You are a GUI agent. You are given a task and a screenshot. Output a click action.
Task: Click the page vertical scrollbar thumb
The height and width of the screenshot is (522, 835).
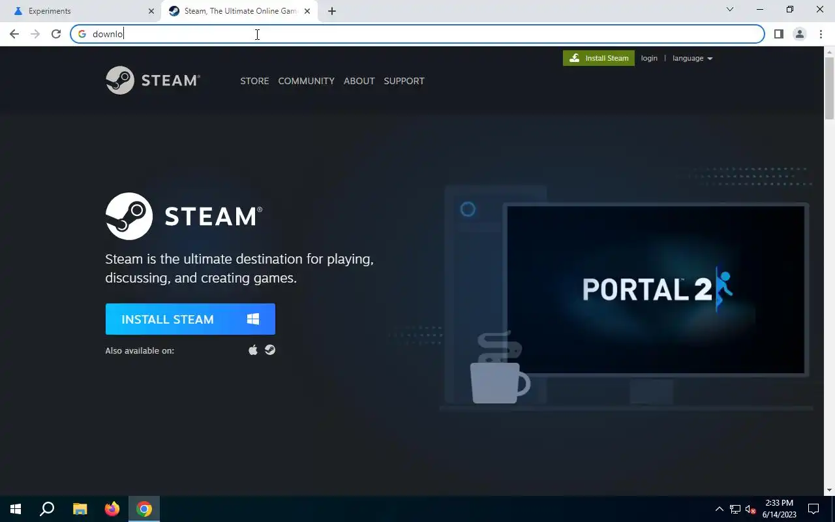pos(829,88)
